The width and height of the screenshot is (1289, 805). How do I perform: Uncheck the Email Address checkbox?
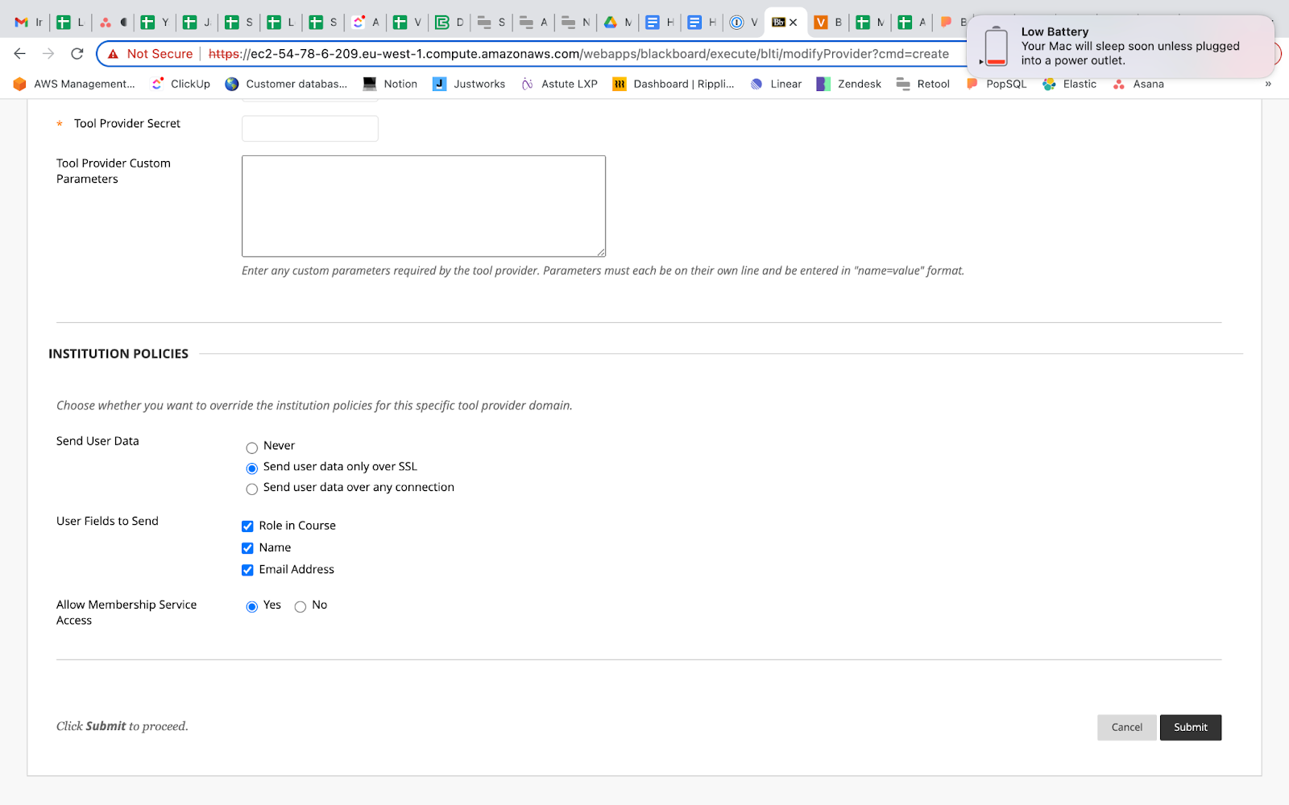coord(247,570)
